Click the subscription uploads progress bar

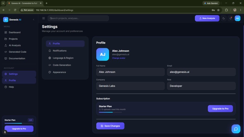coord(110,112)
